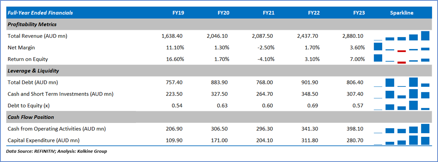Select the Total Debt sparkline chart

(401, 82)
